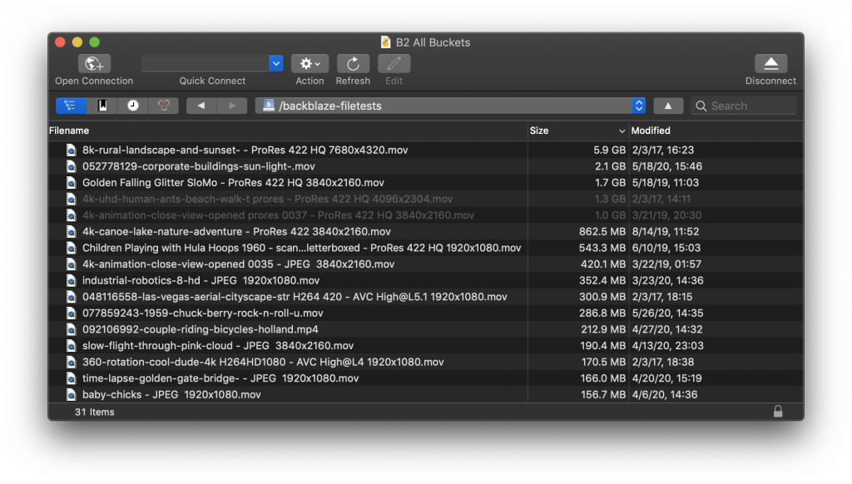Click the lock icon in the status bar
Screen dimensions: 852x484
[778, 411]
